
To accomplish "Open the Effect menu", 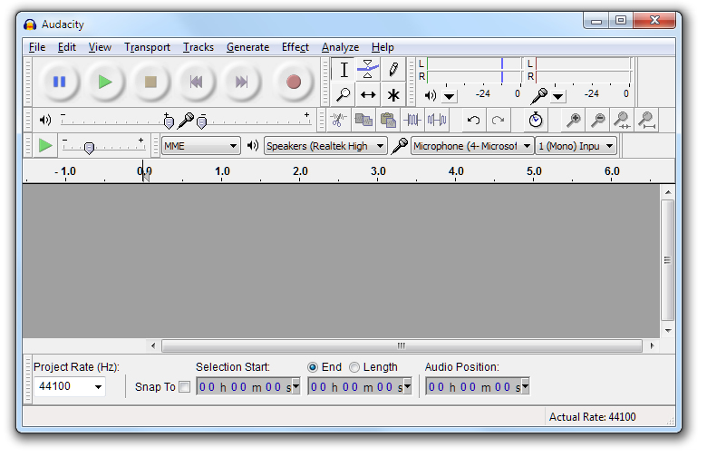I will click(295, 47).
